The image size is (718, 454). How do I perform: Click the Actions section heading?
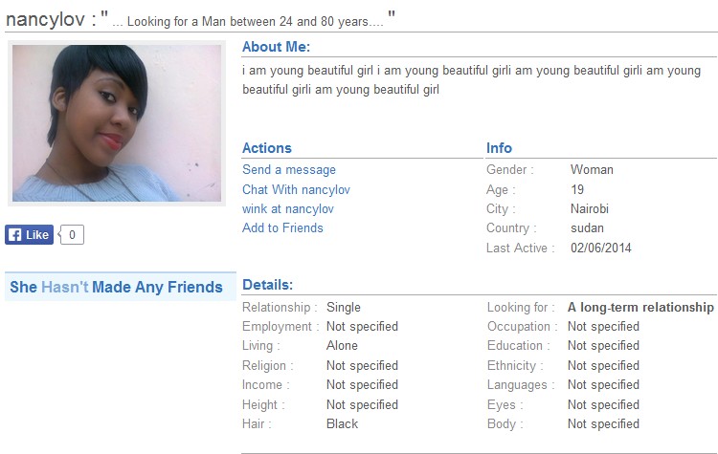(x=267, y=148)
